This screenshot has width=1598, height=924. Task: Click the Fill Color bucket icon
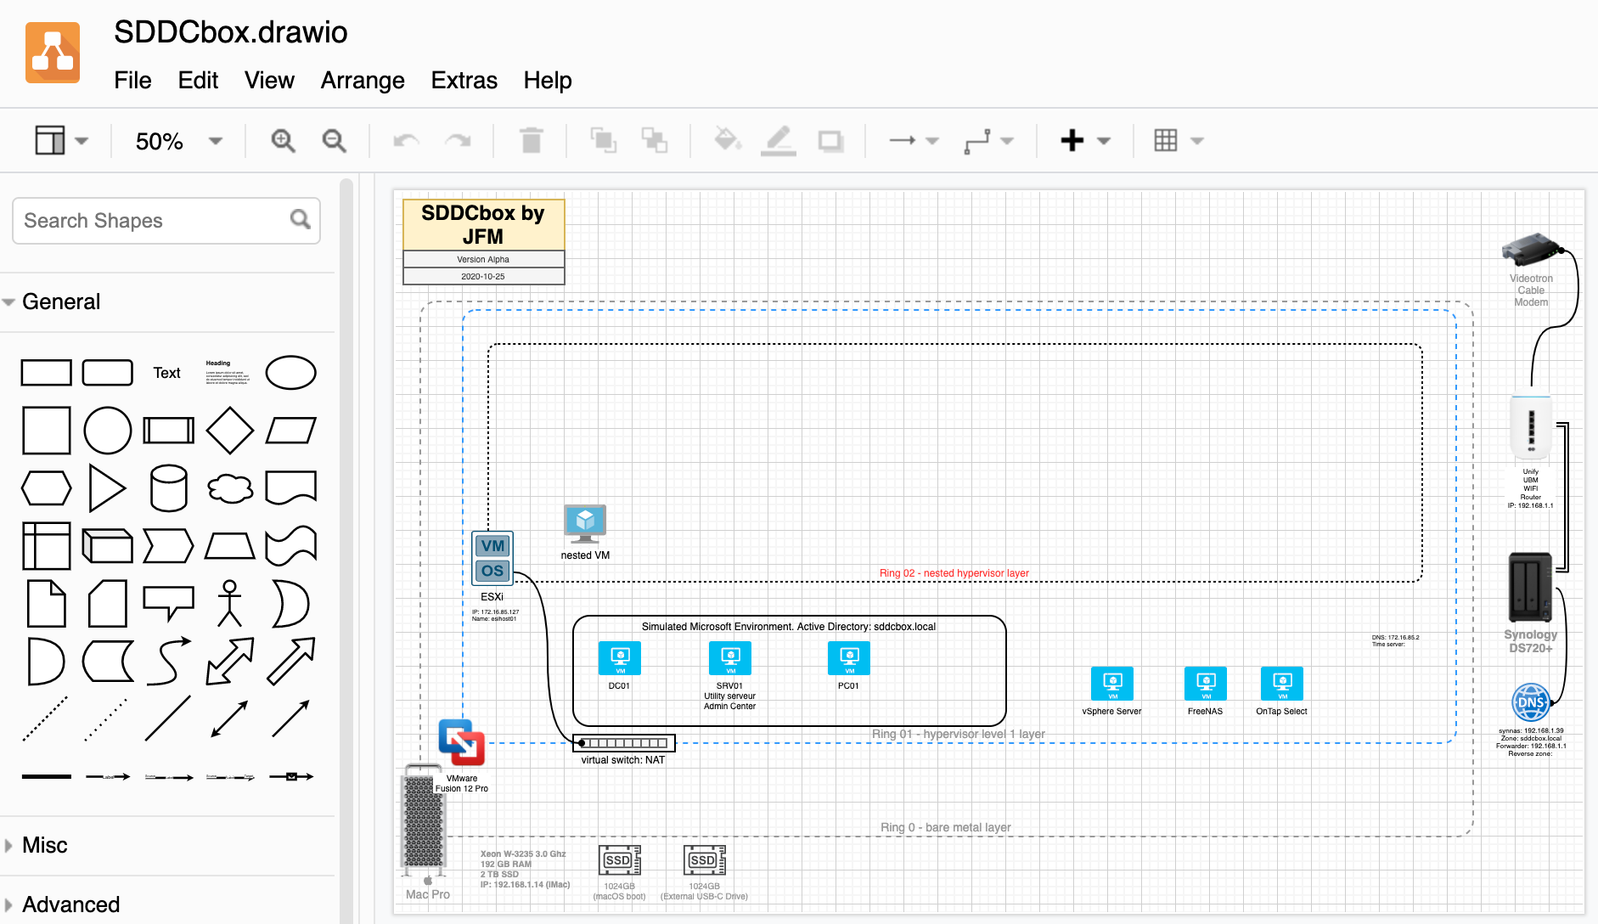coord(727,138)
